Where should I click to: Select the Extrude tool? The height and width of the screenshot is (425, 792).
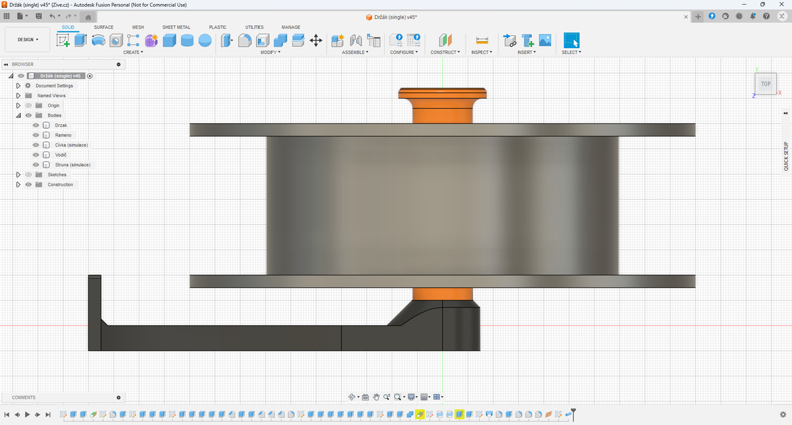tap(81, 40)
